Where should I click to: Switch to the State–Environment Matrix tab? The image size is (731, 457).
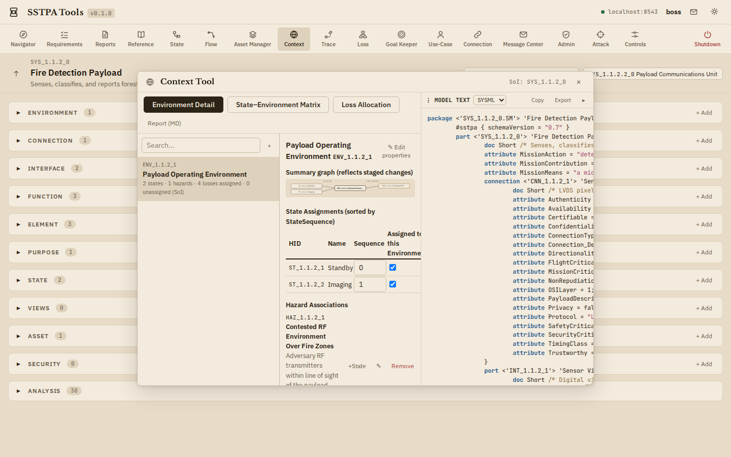pyautogui.click(x=278, y=105)
